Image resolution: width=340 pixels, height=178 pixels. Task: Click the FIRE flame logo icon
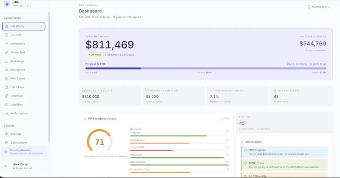7,4
